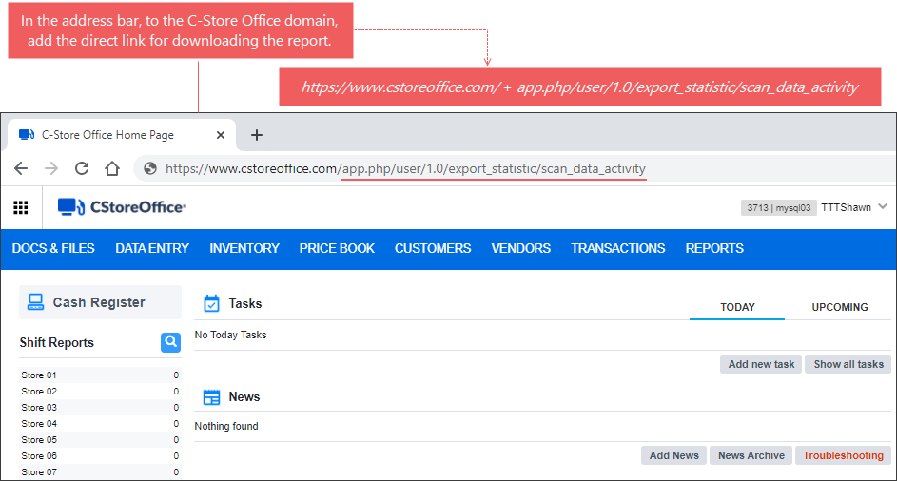Open the PRICE BOOK menu
897x481 pixels.
(x=337, y=248)
